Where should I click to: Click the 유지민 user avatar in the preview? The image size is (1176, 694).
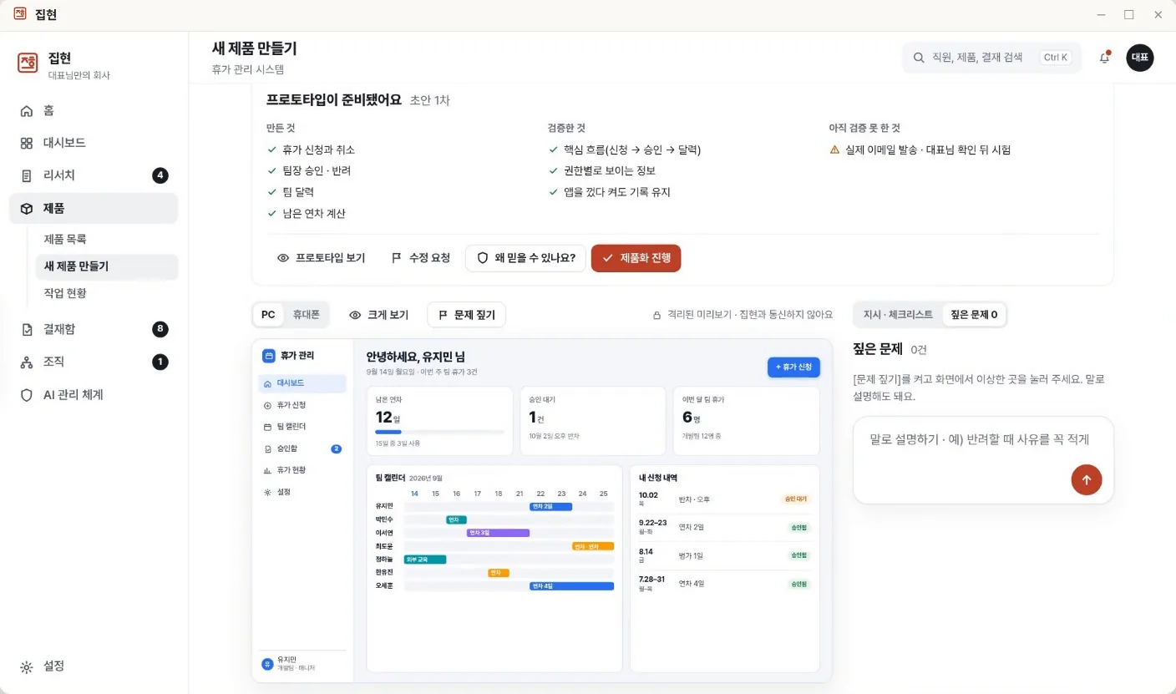click(267, 663)
